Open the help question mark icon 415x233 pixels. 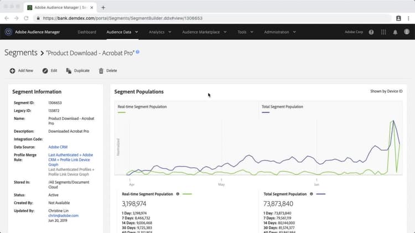click(x=371, y=32)
